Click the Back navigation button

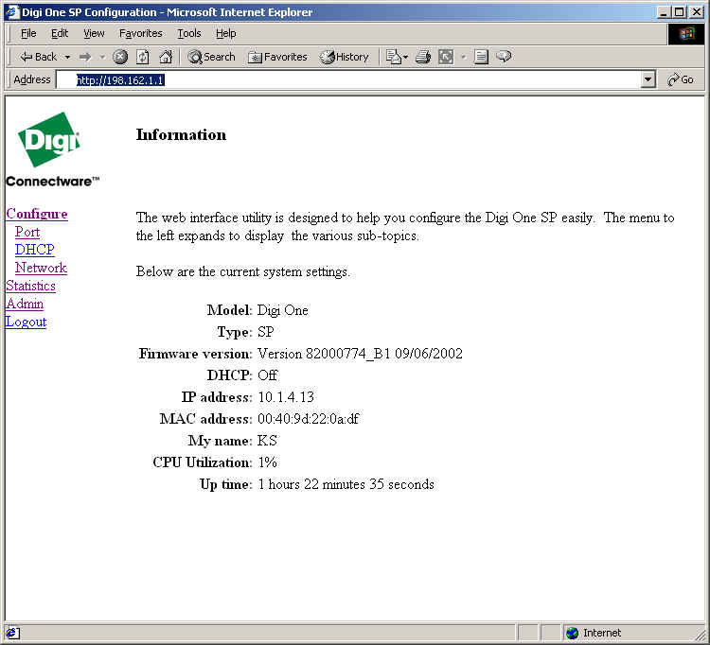click(x=38, y=57)
